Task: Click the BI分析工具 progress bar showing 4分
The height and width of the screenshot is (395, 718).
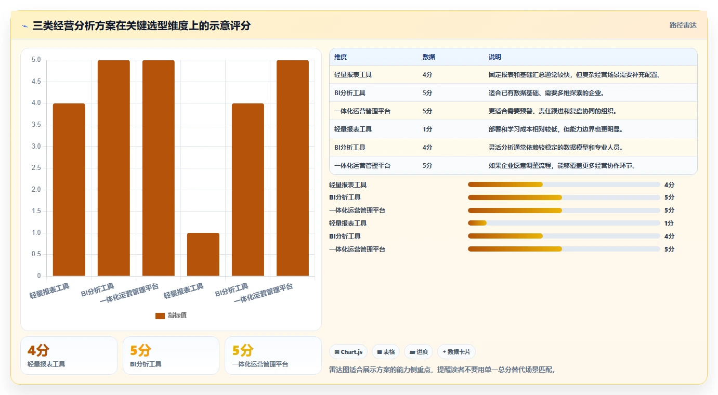Action: click(564, 236)
